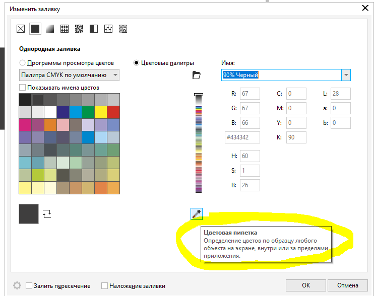Image resolution: width=374 pixels, height=296 pixels.
Task: Choose the PostScript fill icon
Action: [x=123, y=29]
